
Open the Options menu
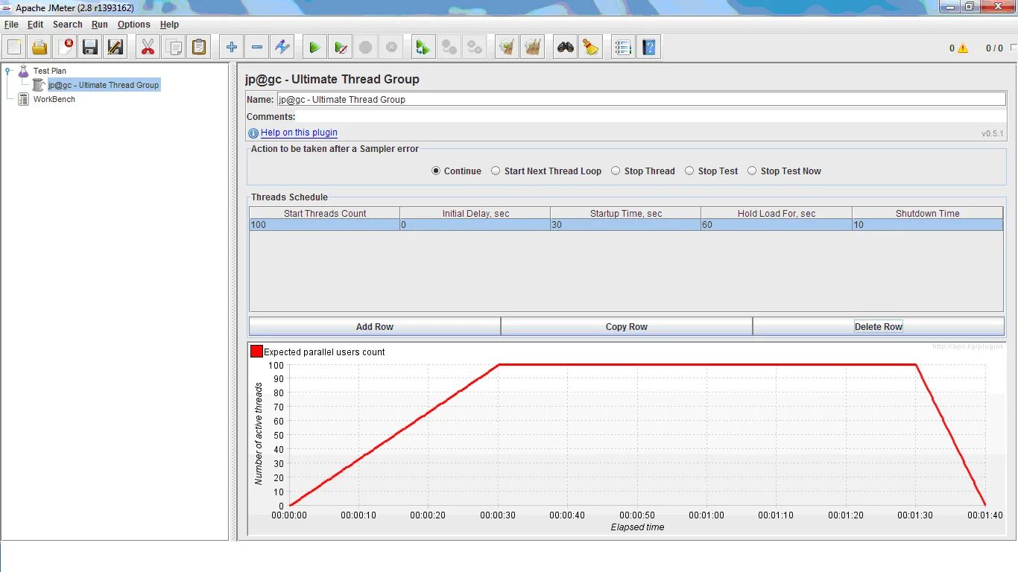coord(133,25)
